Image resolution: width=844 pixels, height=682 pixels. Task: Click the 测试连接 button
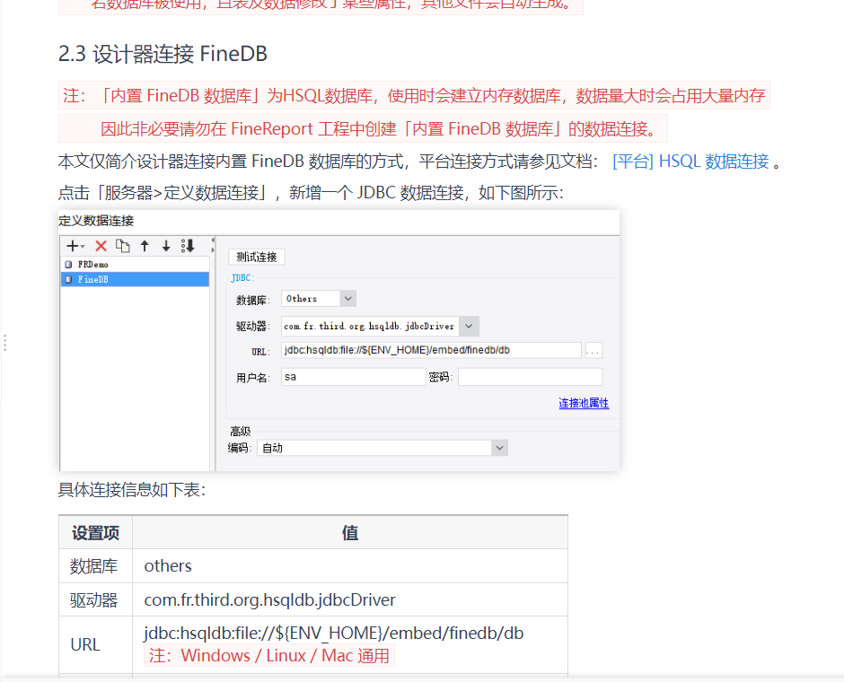(256, 257)
